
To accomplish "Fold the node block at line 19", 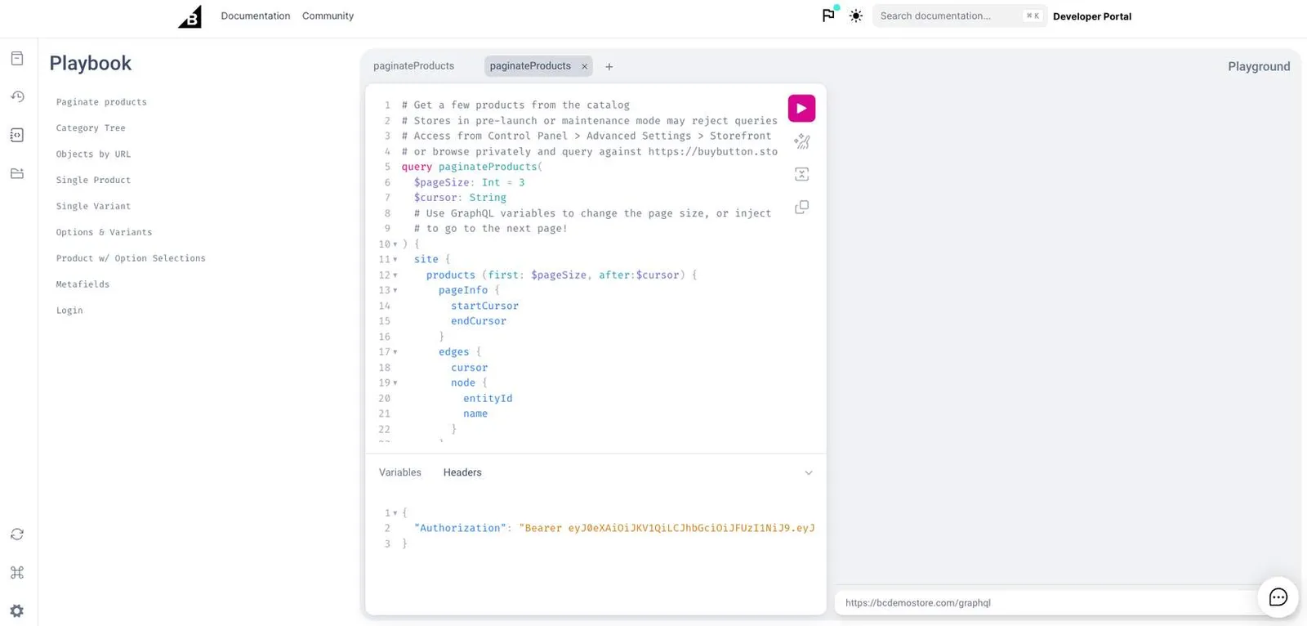I will (395, 383).
